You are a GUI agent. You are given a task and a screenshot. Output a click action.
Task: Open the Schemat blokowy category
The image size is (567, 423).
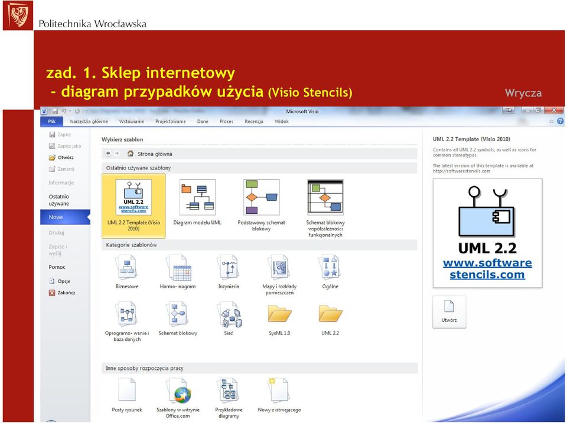tap(178, 318)
